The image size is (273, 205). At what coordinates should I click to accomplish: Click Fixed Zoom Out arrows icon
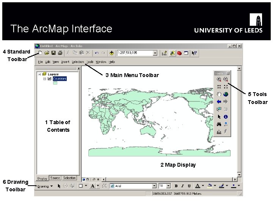226,87
